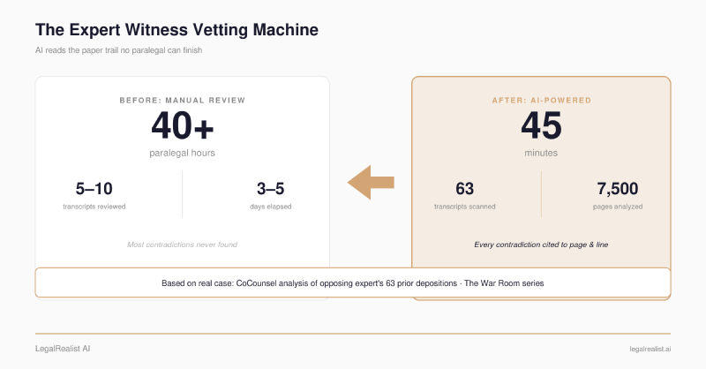This screenshot has height=369, width=706.
Task: Click the 'paralegal hours' label
Action: click(183, 154)
